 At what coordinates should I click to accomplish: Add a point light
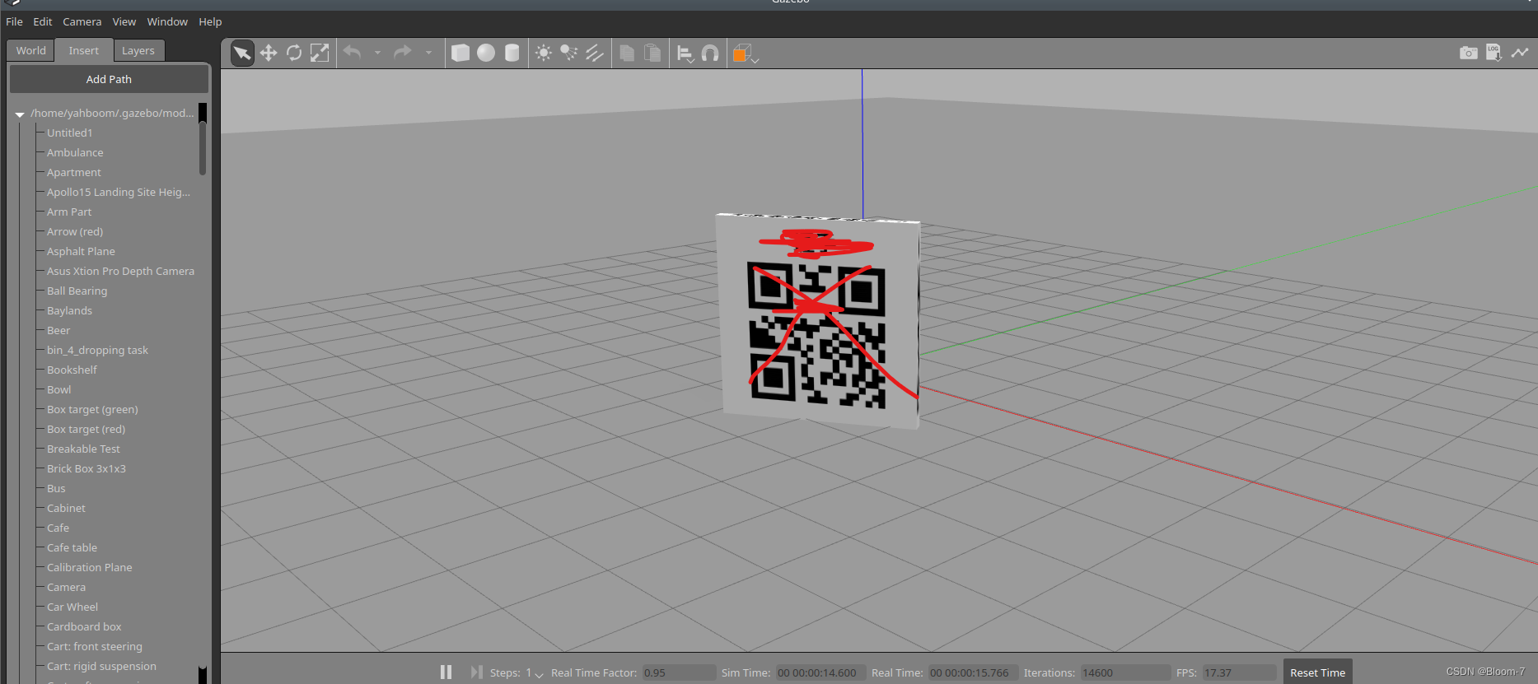pos(544,54)
